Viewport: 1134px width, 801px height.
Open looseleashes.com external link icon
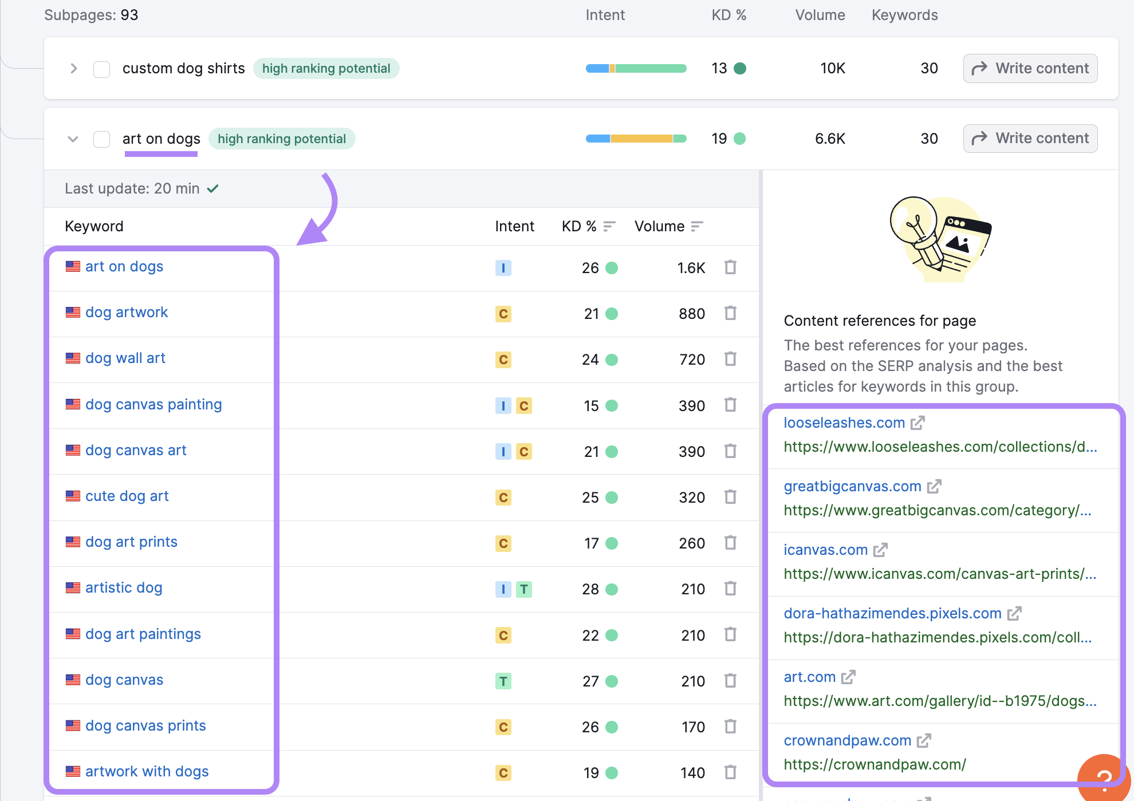click(918, 423)
